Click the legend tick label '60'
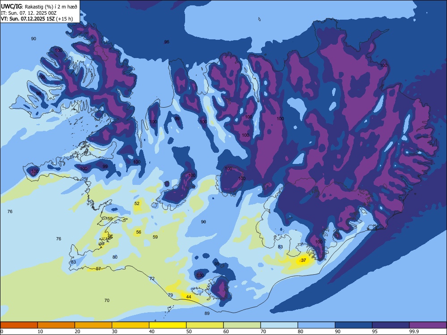 [x=226, y=331]
